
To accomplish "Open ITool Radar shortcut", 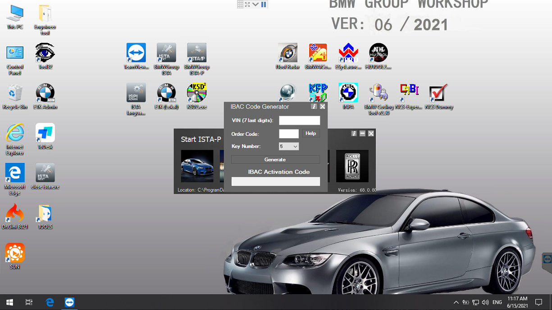I will [287, 57].
